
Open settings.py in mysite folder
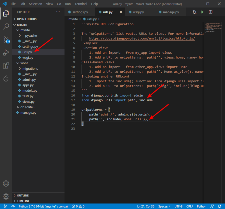coord(38,47)
